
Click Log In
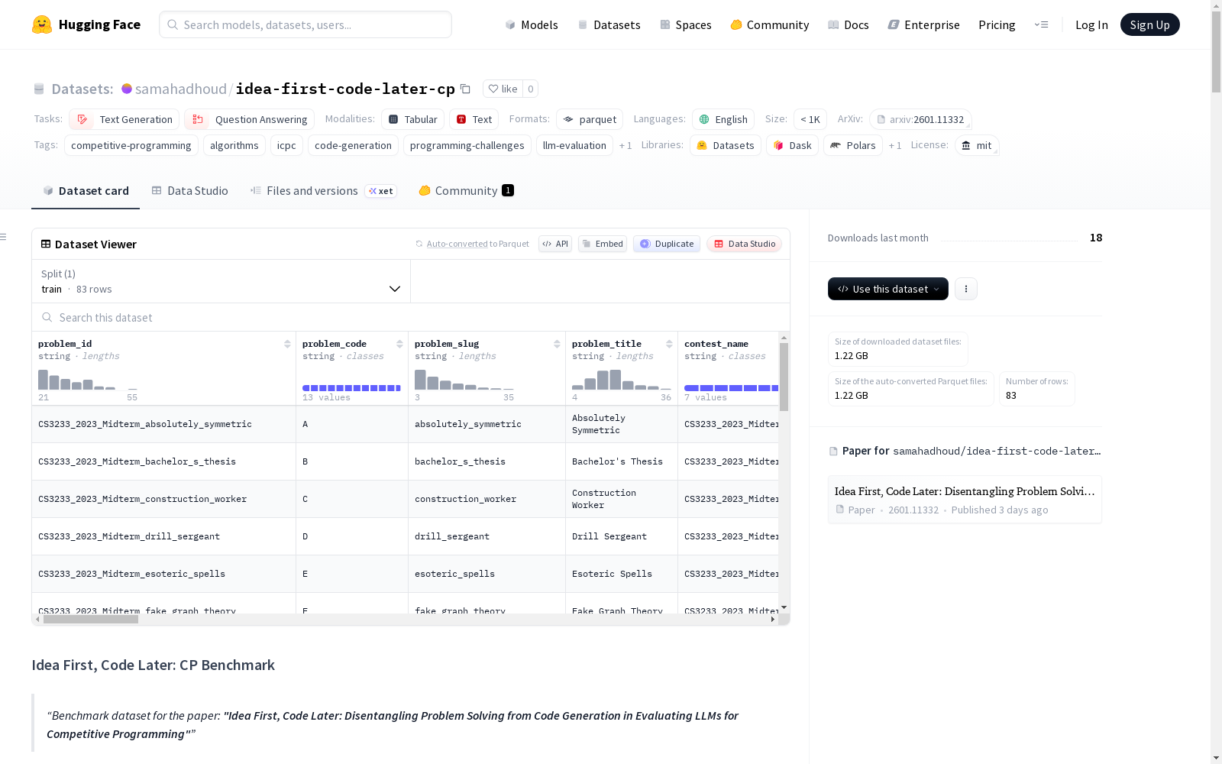point(1091,24)
